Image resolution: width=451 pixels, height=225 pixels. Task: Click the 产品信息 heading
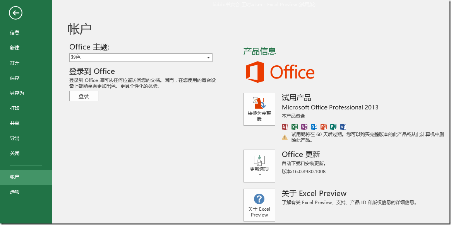[260, 51]
